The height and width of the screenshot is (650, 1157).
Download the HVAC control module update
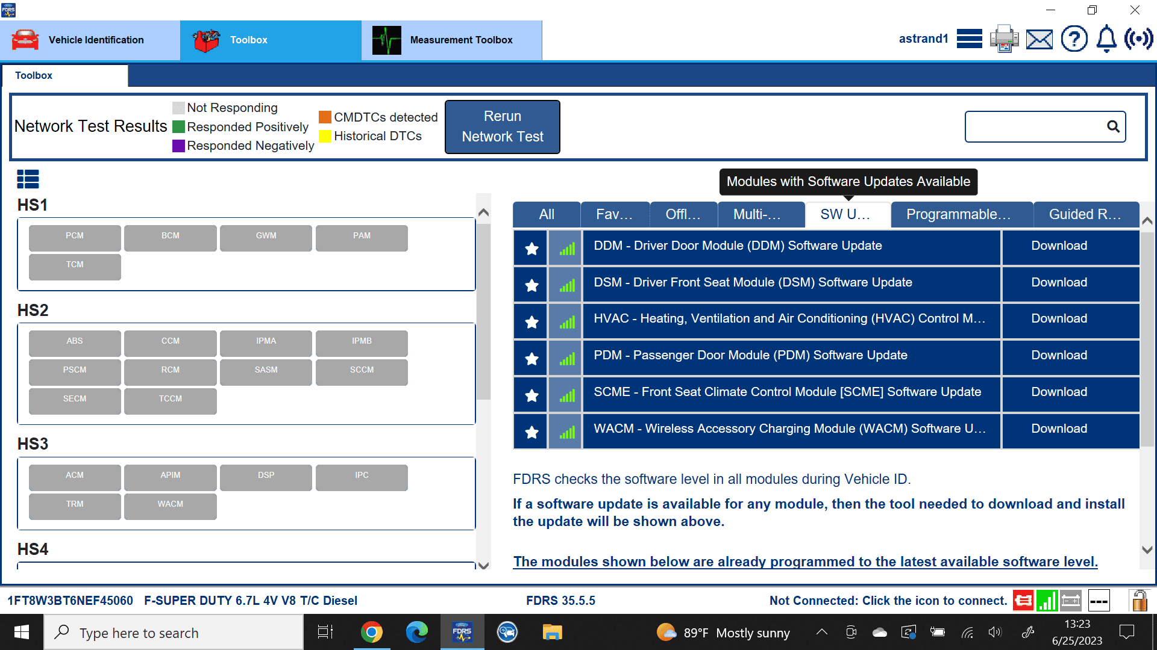tap(1059, 318)
